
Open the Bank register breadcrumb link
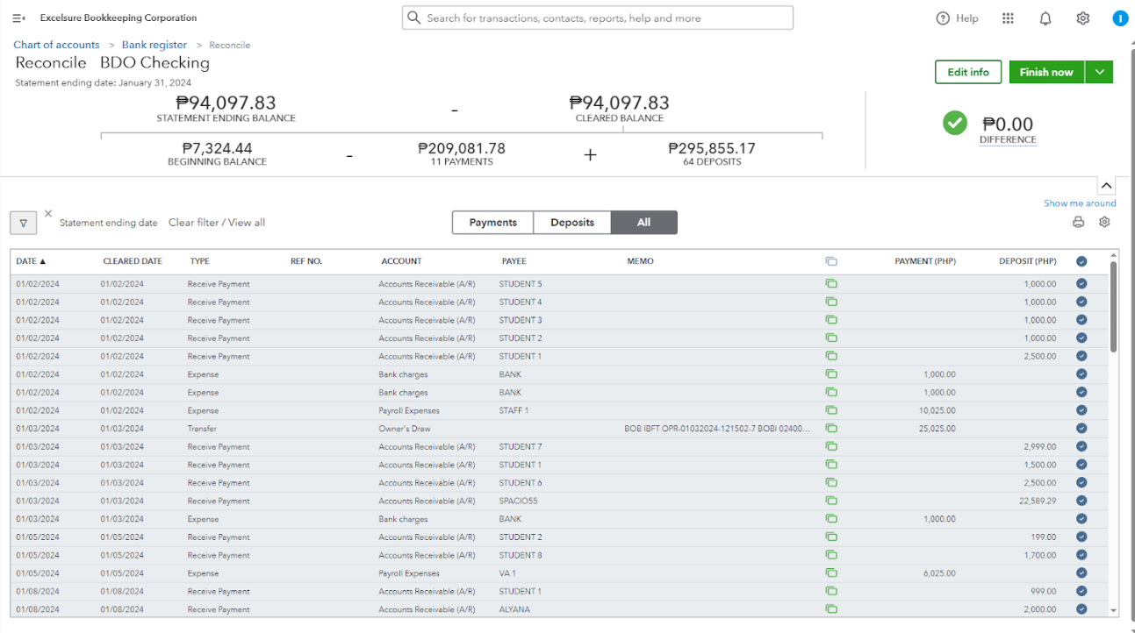click(x=154, y=45)
